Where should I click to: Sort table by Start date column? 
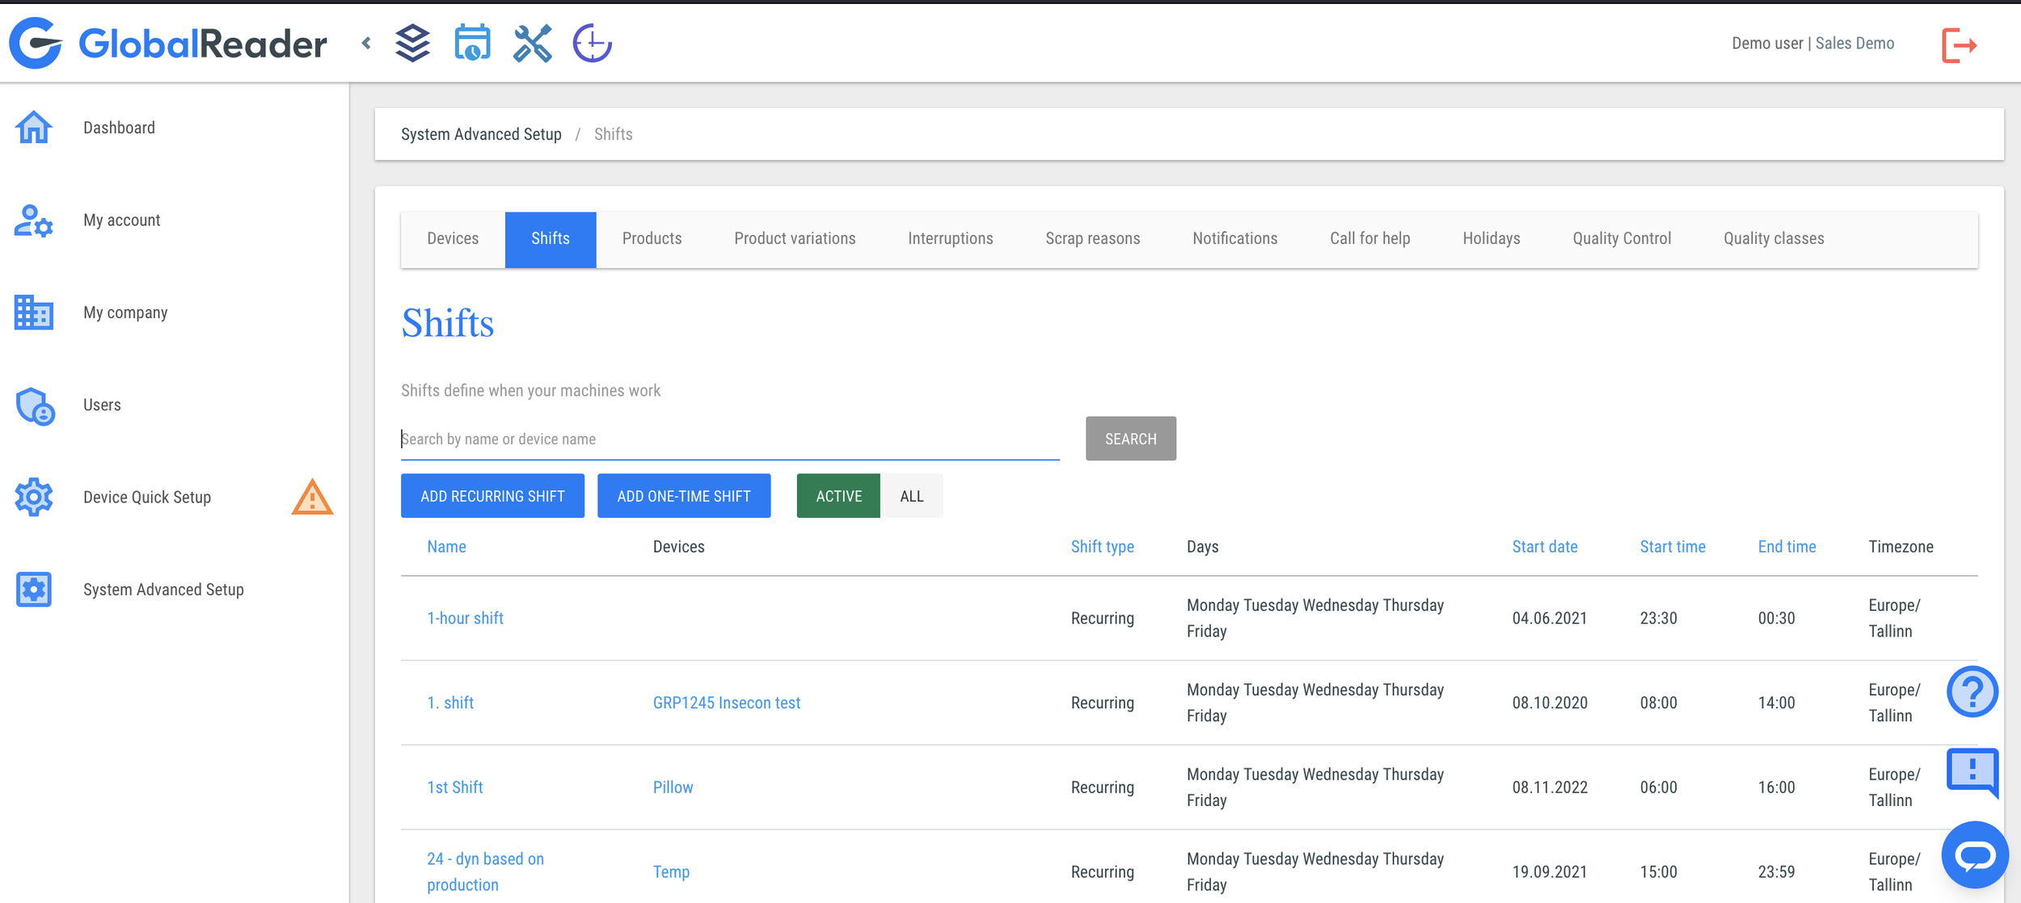pos(1544,547)
